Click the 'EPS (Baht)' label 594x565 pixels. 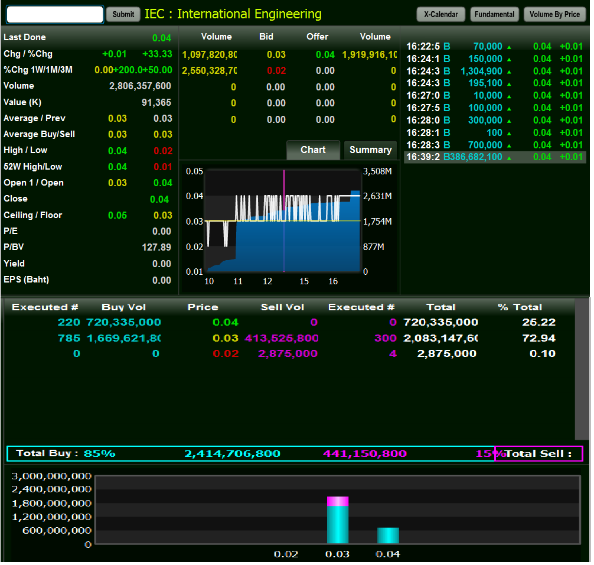pos(26,280)
